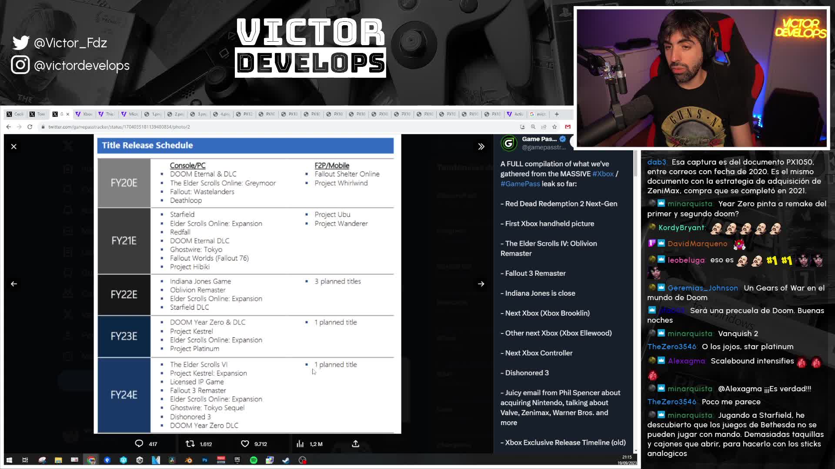Click the Game Pass Tracker profile avatar
835x469 pixels.
509,143
